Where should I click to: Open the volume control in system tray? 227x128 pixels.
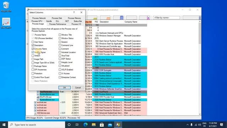click(200, 125)
